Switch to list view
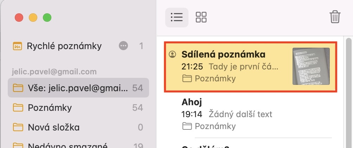 point(176,17)
